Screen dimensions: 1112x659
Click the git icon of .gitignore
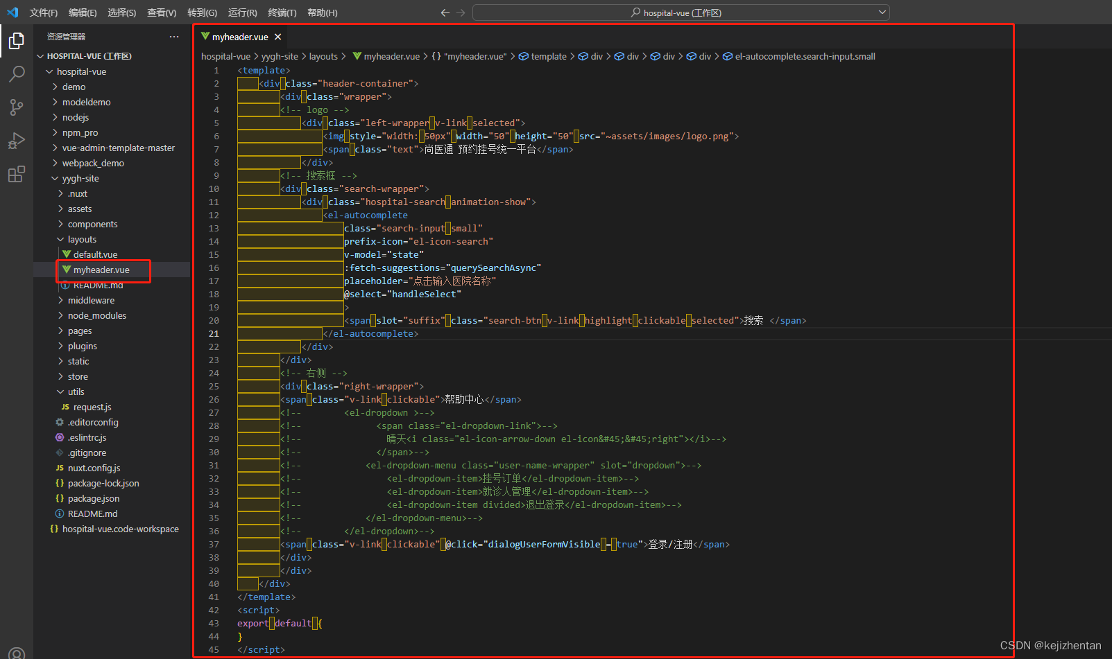[x=60, y=452]
